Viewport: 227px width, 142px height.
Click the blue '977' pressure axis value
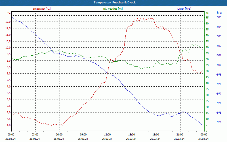click(219, 94)
